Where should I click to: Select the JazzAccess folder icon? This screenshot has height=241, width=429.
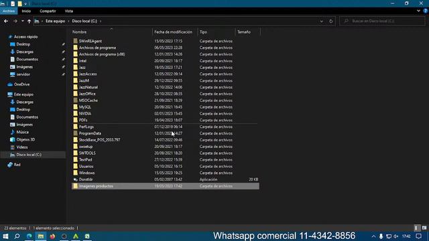(76, 74)
